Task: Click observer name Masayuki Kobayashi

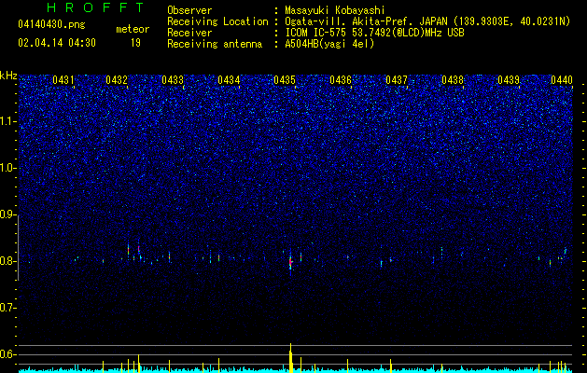Action: tap(334, 10)
